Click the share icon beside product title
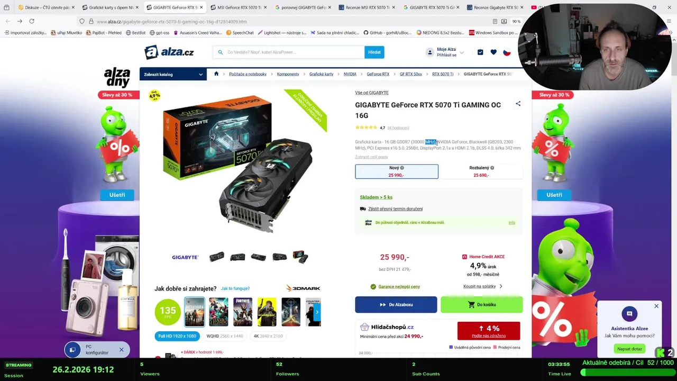This screenshot has width=677, height=381. pyautogui.click(x=518, y=104)
